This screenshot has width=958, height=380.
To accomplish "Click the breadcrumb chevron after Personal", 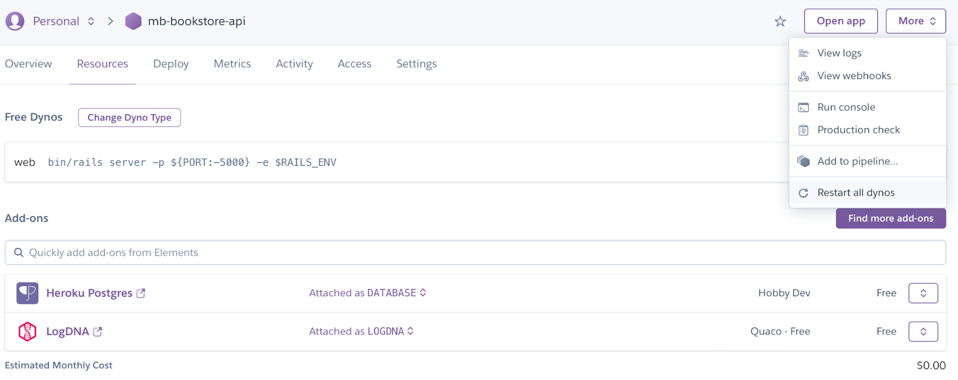I will tap(110, 21).
